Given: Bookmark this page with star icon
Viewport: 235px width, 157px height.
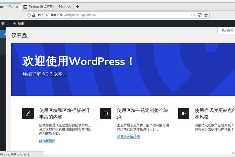Looking at the screenshot, I should point(206,15).
